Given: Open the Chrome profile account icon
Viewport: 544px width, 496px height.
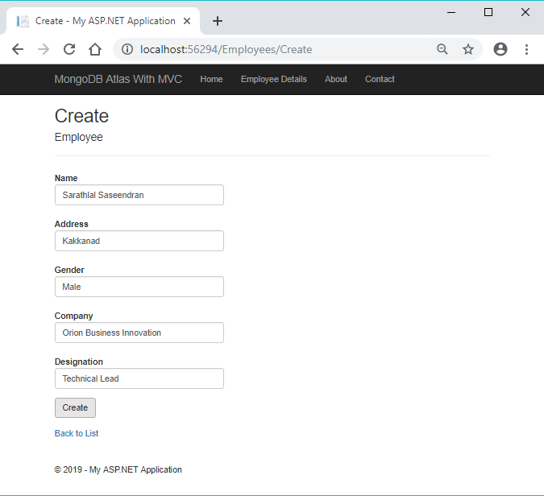Looking at the screenshot, I should tap(500, 49).
